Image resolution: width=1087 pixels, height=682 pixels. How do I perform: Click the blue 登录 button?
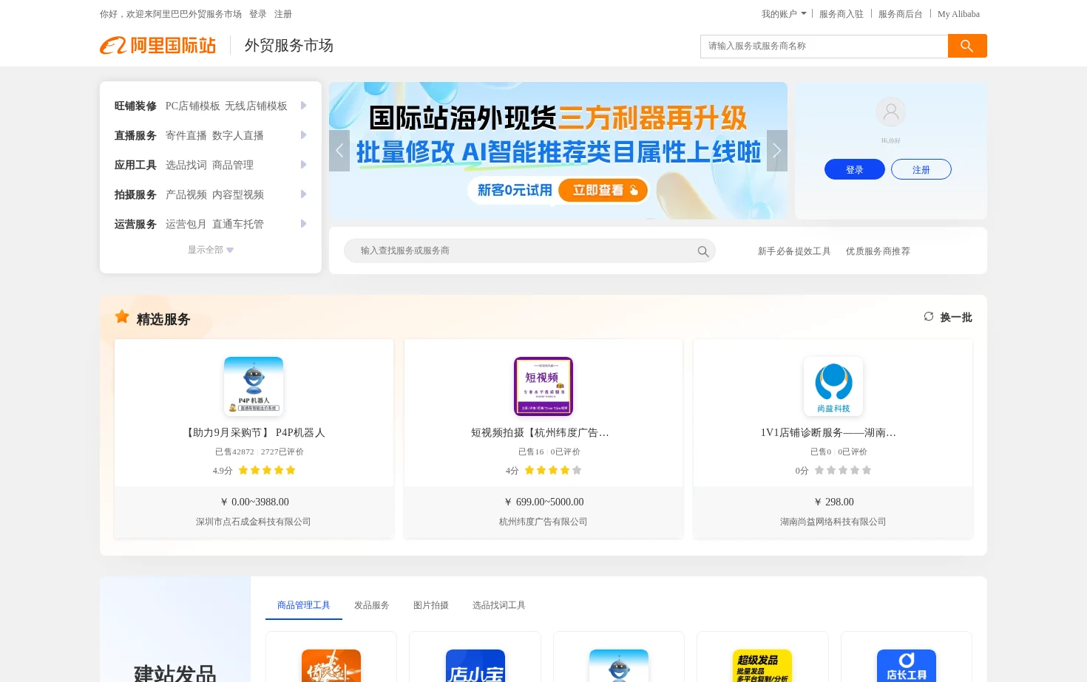(855, 169)
